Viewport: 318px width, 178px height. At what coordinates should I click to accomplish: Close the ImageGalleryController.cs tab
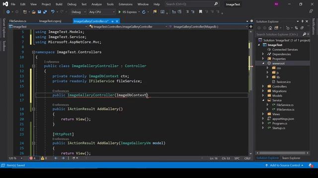click(x=117, y=21)
